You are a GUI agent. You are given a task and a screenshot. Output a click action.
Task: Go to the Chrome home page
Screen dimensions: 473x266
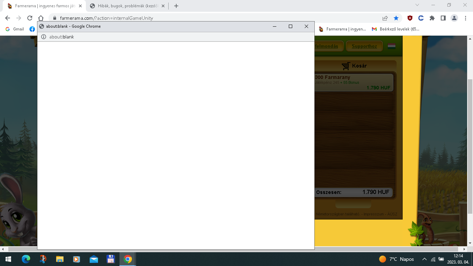point(41,18)
